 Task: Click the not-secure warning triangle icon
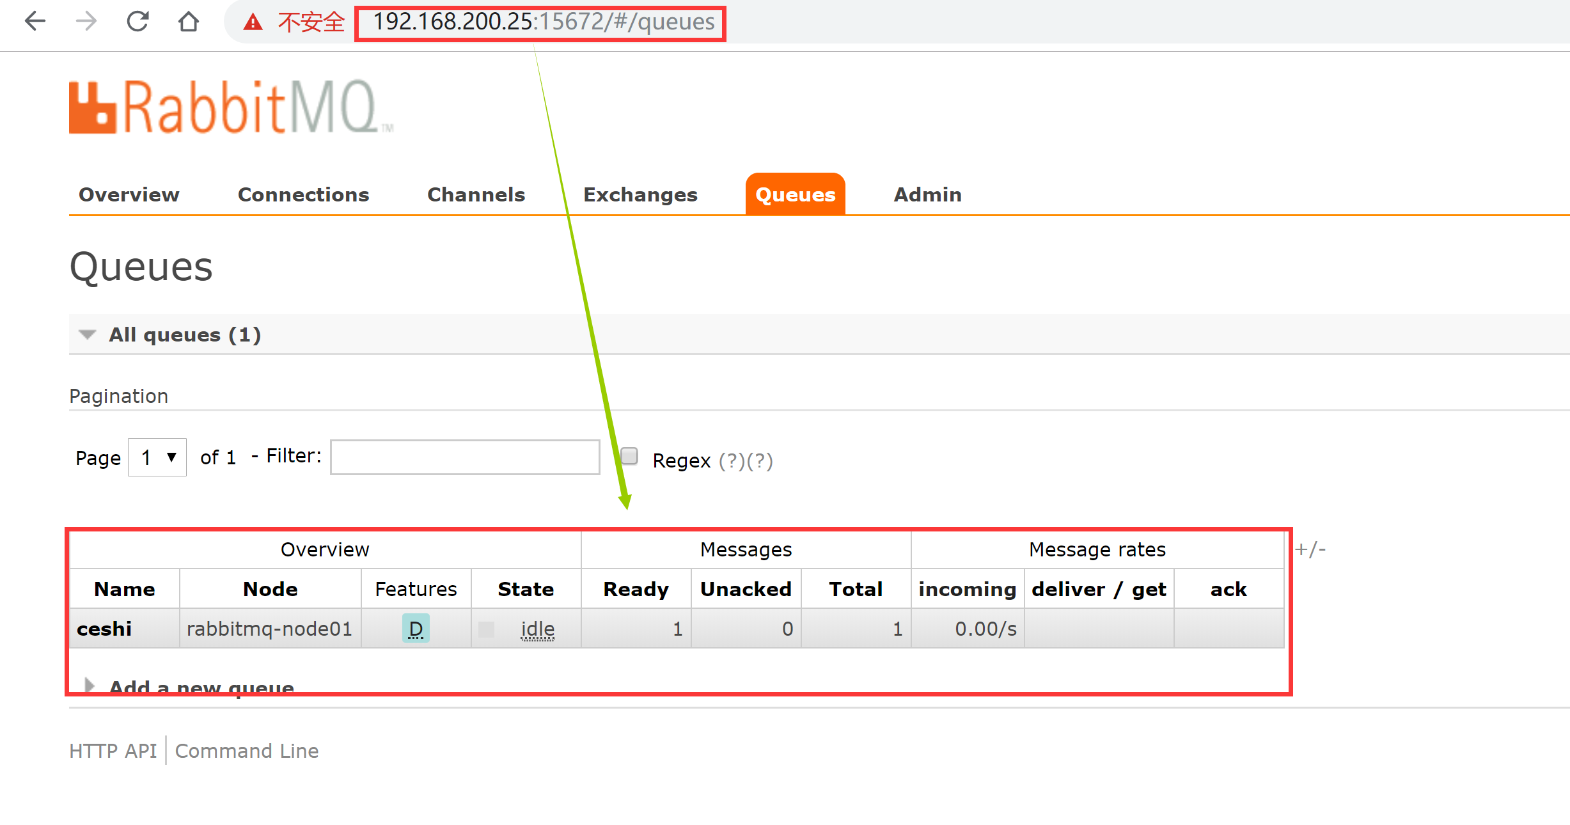pyautogui.click(x=253, y=22)
